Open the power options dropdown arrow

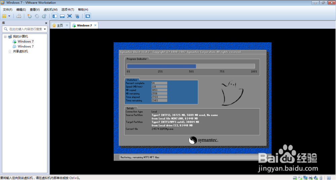coord(9,16)
